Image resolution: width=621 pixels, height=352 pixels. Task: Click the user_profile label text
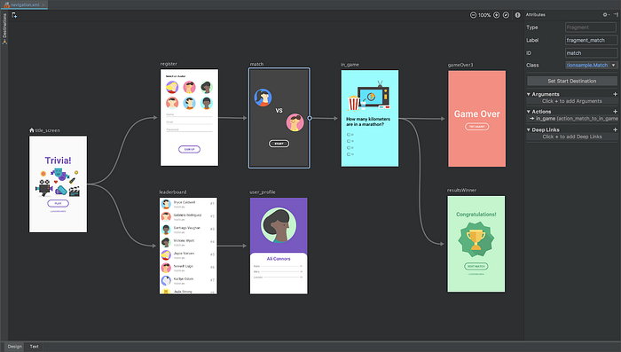coord(263,192)
